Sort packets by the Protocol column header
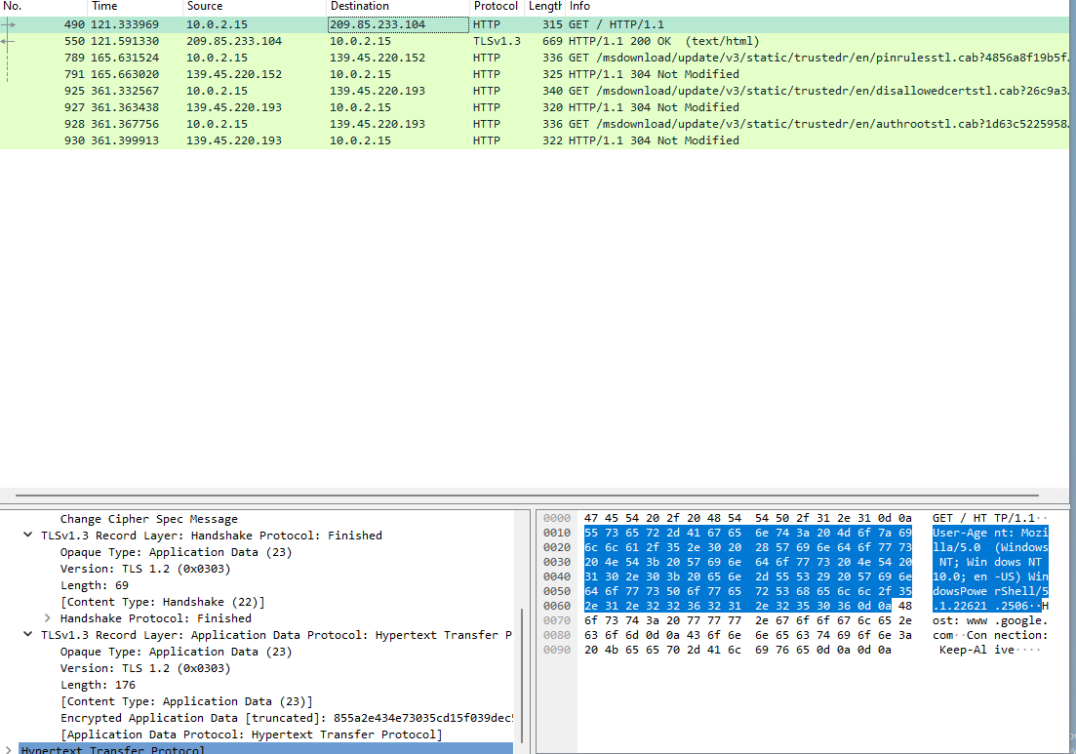Viewport: 1076px width, 754px height. point(498,6)
